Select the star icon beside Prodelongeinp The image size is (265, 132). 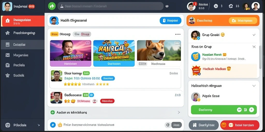pos(8,33)
